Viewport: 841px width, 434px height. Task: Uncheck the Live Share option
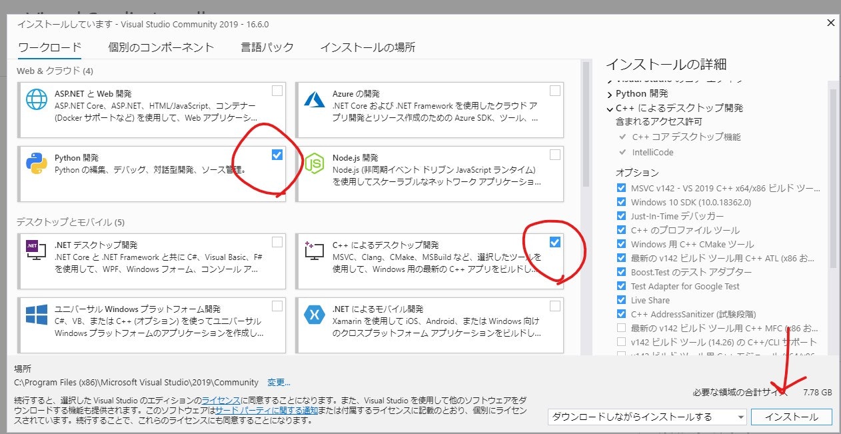[x=621, y=300]
